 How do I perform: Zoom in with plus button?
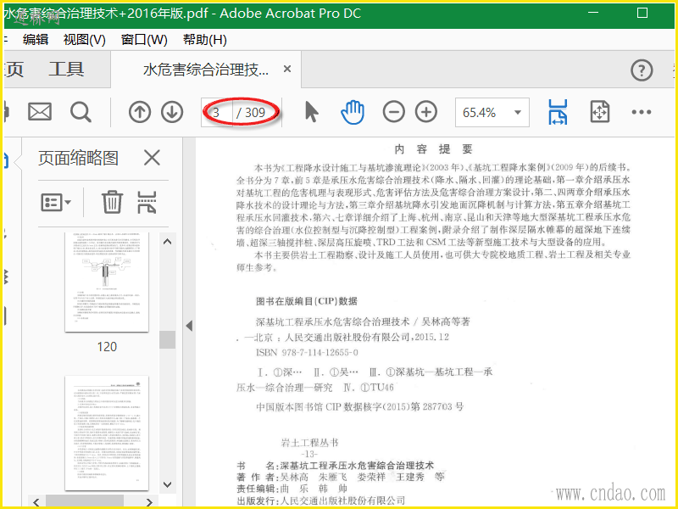pos(426,112)
